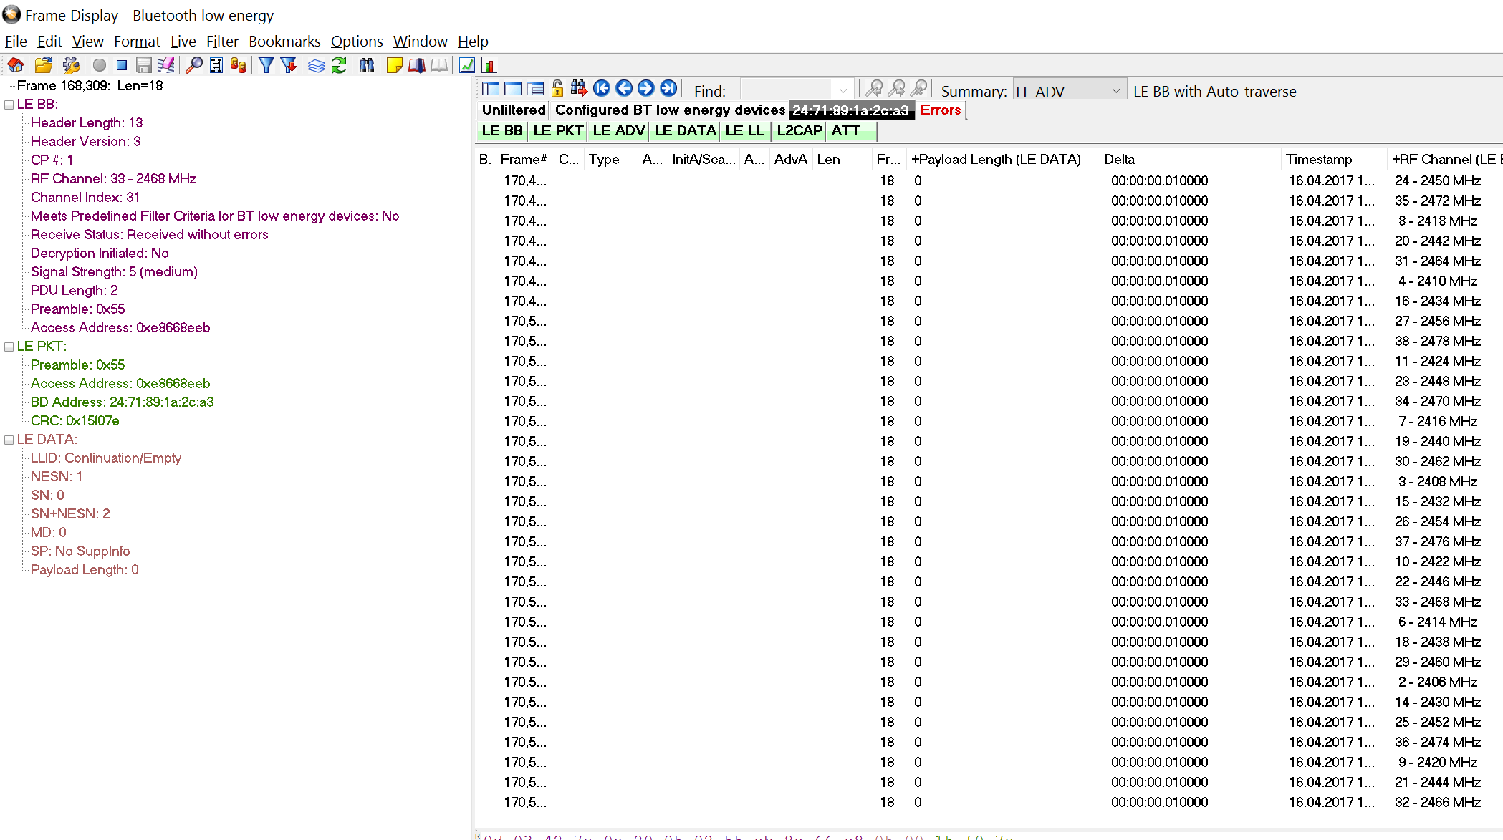This screenshot has height=840, width=1503.
Task: Save capture using the floppy disk icon
Action: 144,66
